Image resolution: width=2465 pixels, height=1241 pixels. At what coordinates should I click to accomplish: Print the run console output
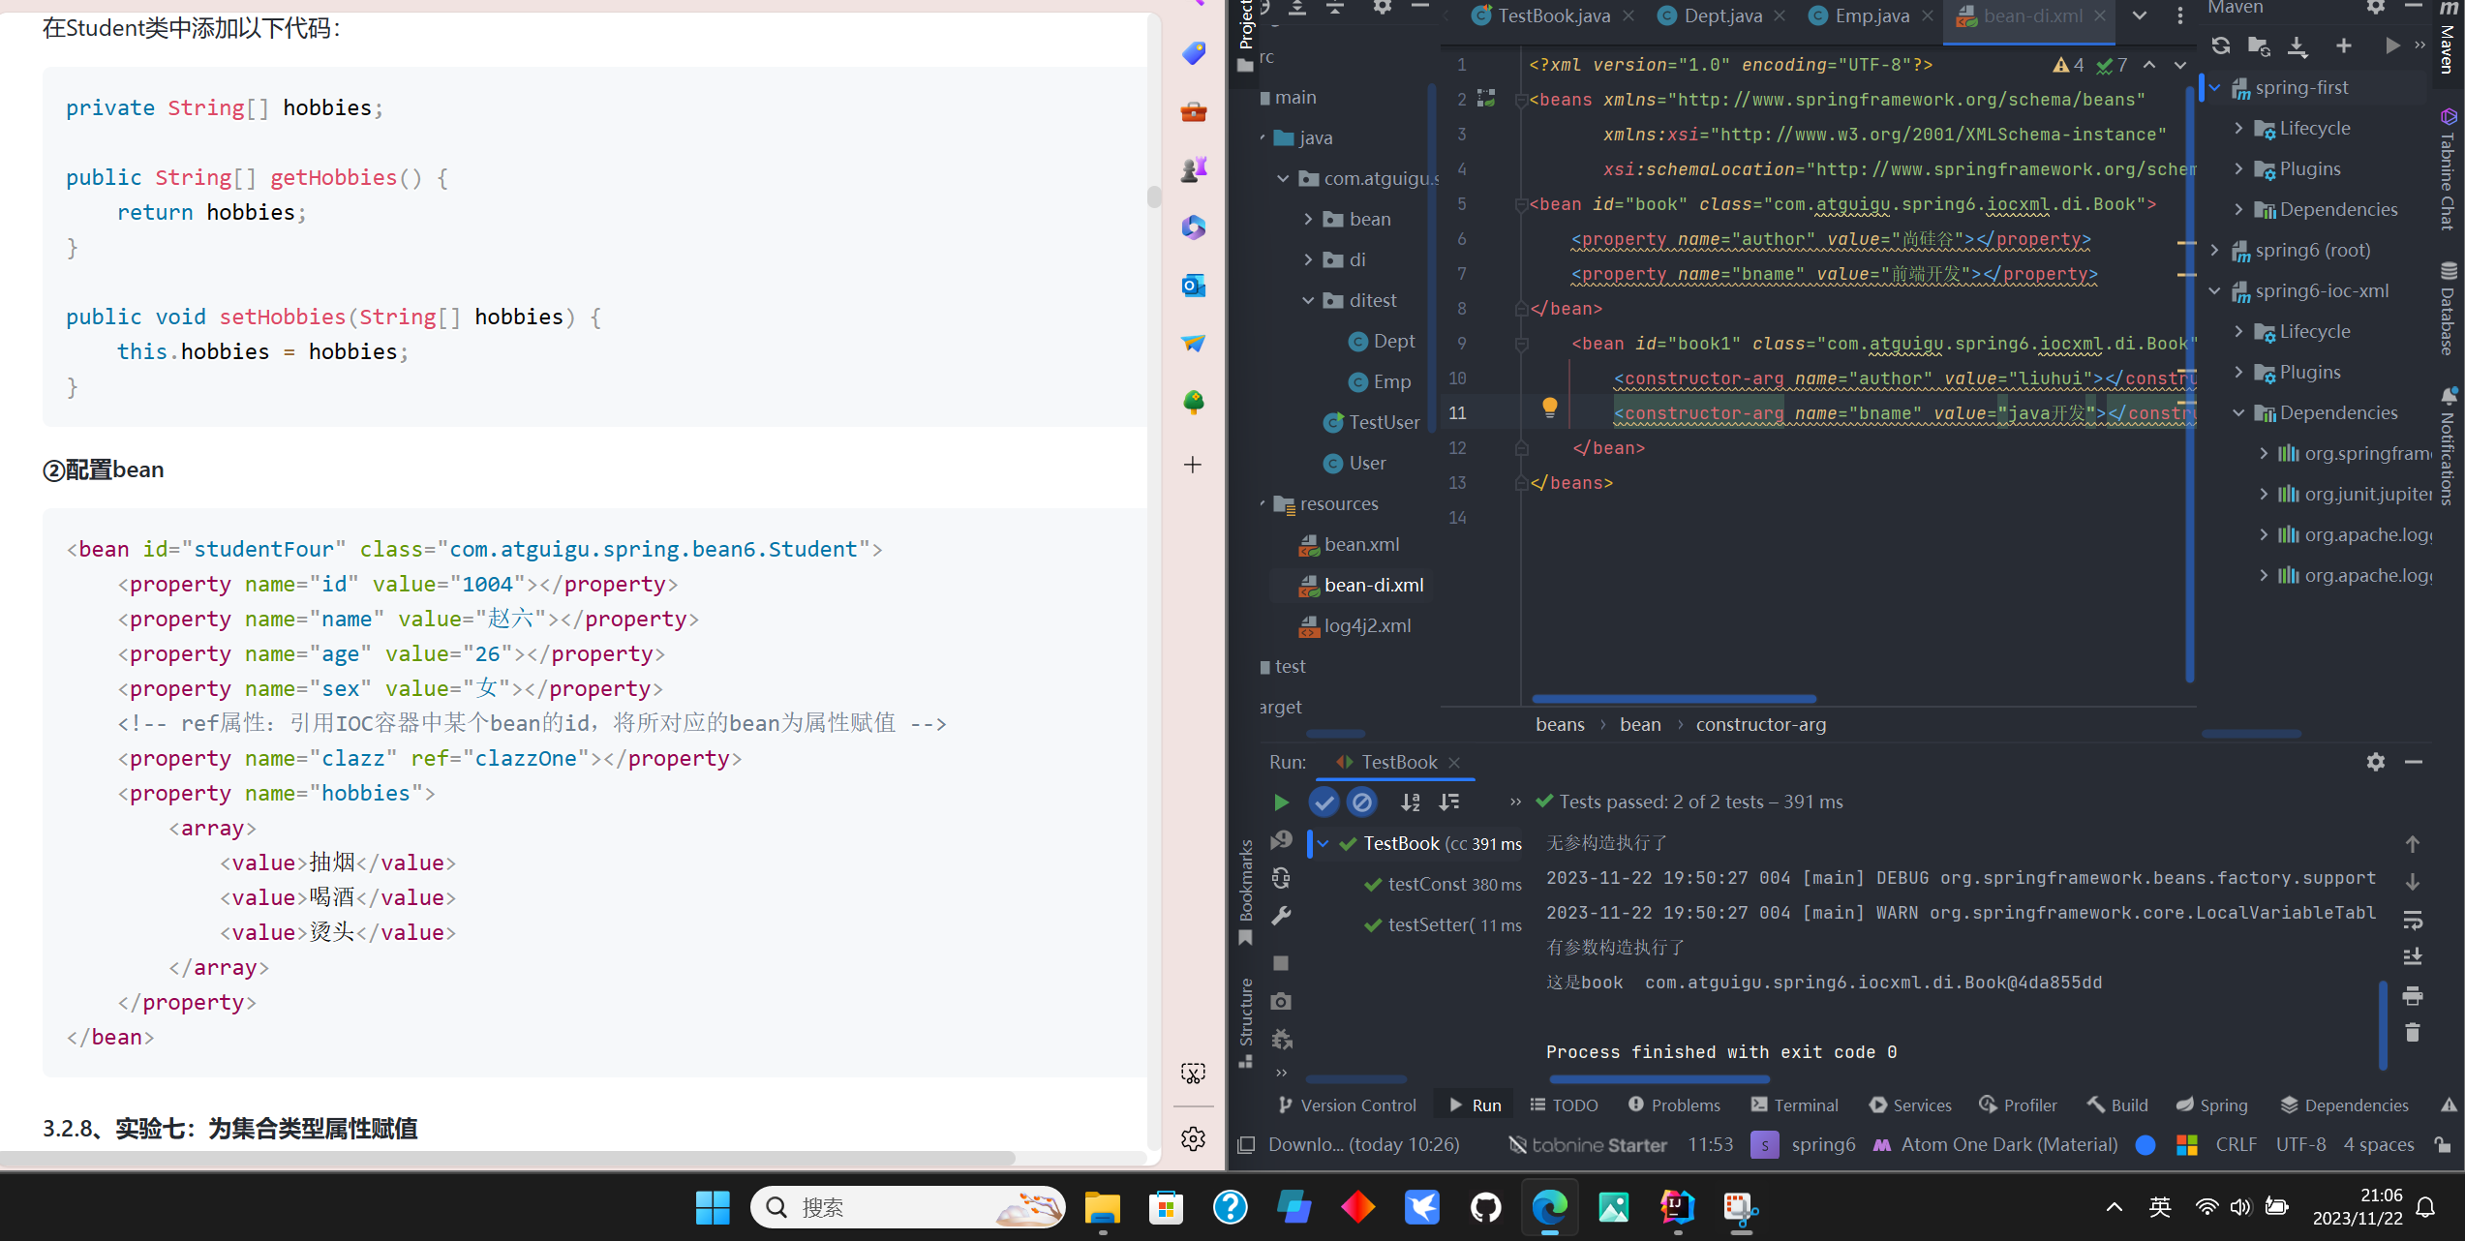[x=2413, y=995]
